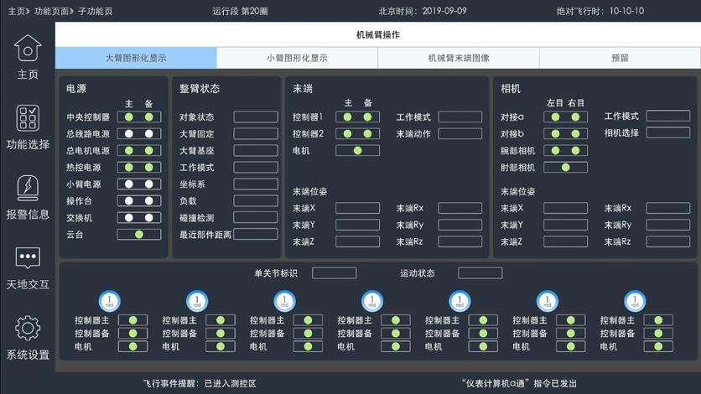Toggle 小臂电源 power indicator

point(139,184)
